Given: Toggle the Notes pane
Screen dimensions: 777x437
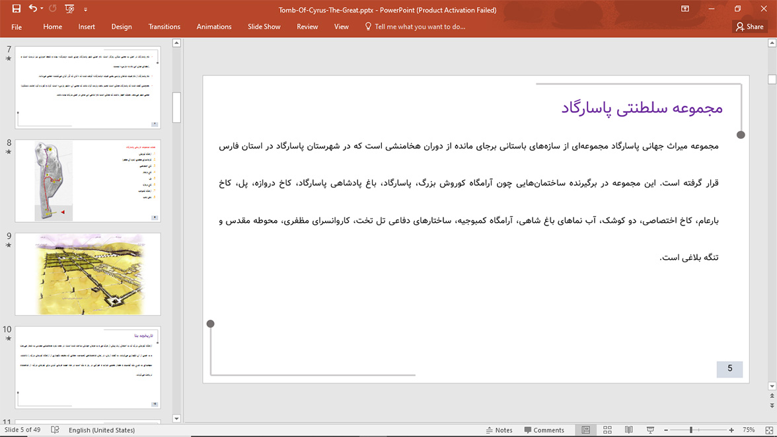Looking at the screenshot, I should click(499, 430).
